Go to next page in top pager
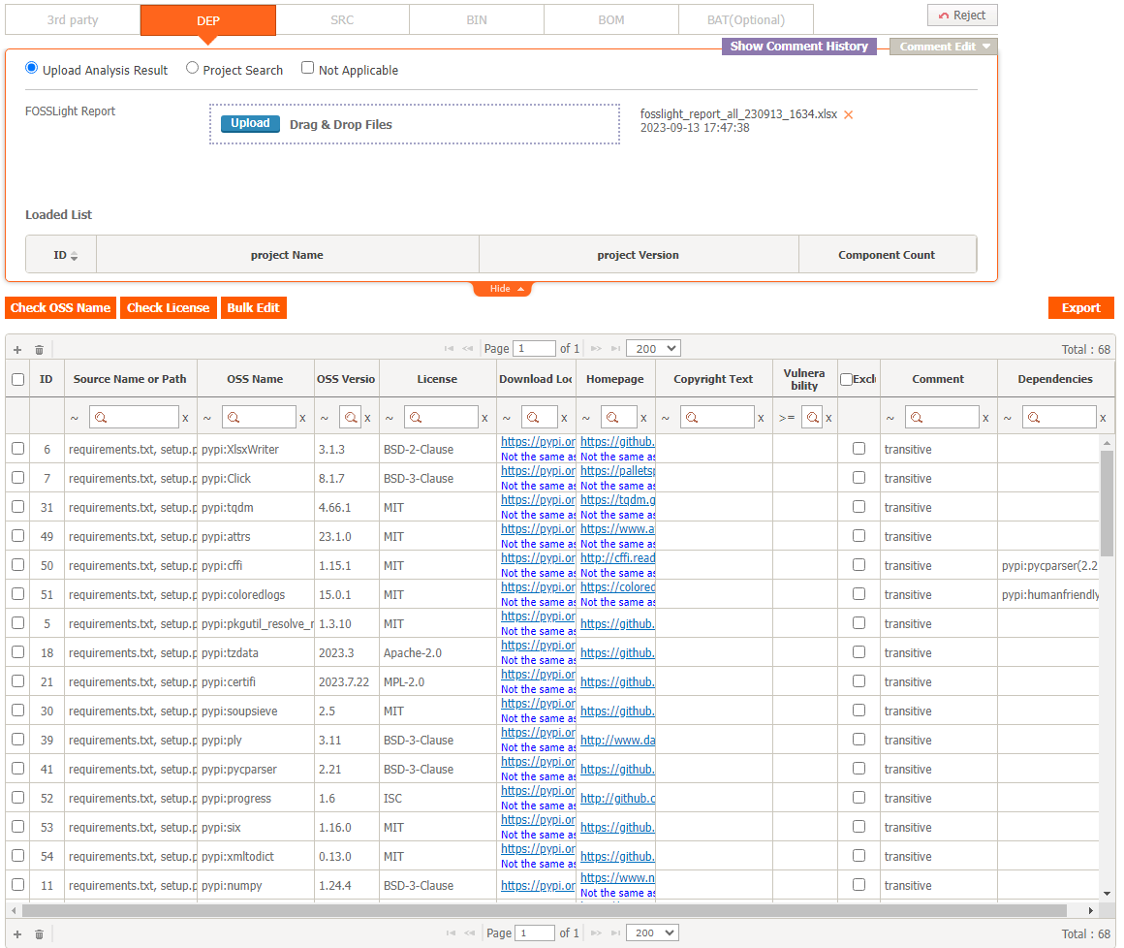This screenshot has width=1124, height=948. [596, 348]
